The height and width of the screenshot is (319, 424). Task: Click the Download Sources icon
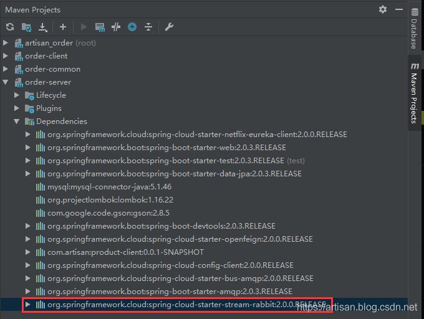pos(43,27)
